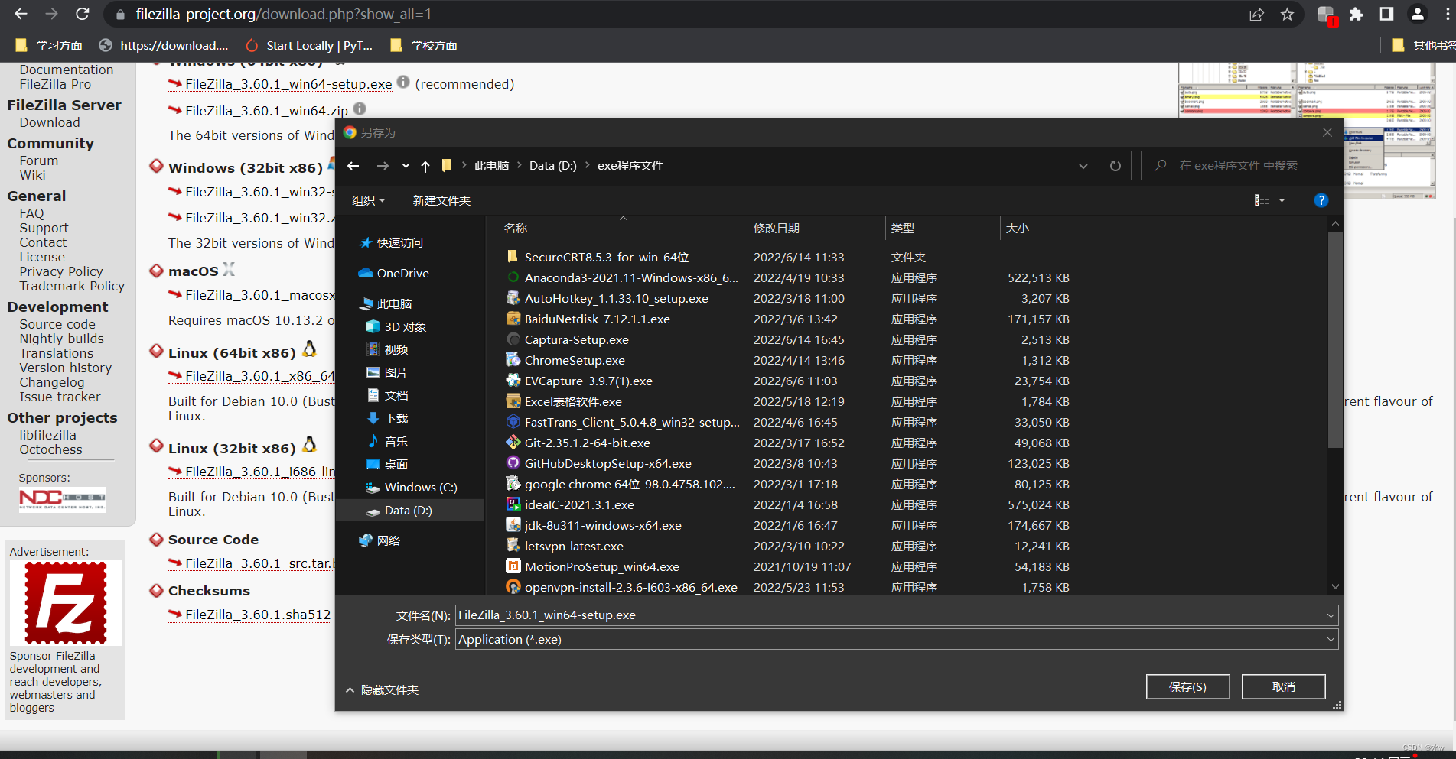Click the browser extensions puzzle icon
Image resolution: width=1456 pixels, height=759 pixels.
coord(1356,14)
